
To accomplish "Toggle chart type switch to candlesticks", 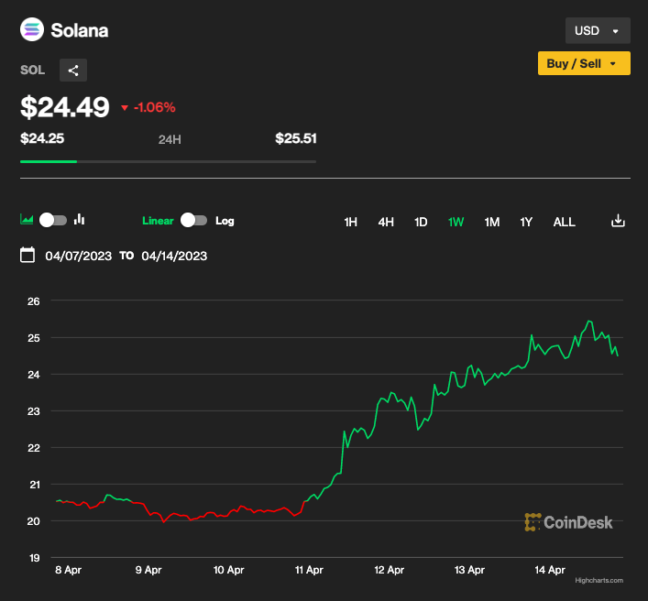I will point(53,220).
